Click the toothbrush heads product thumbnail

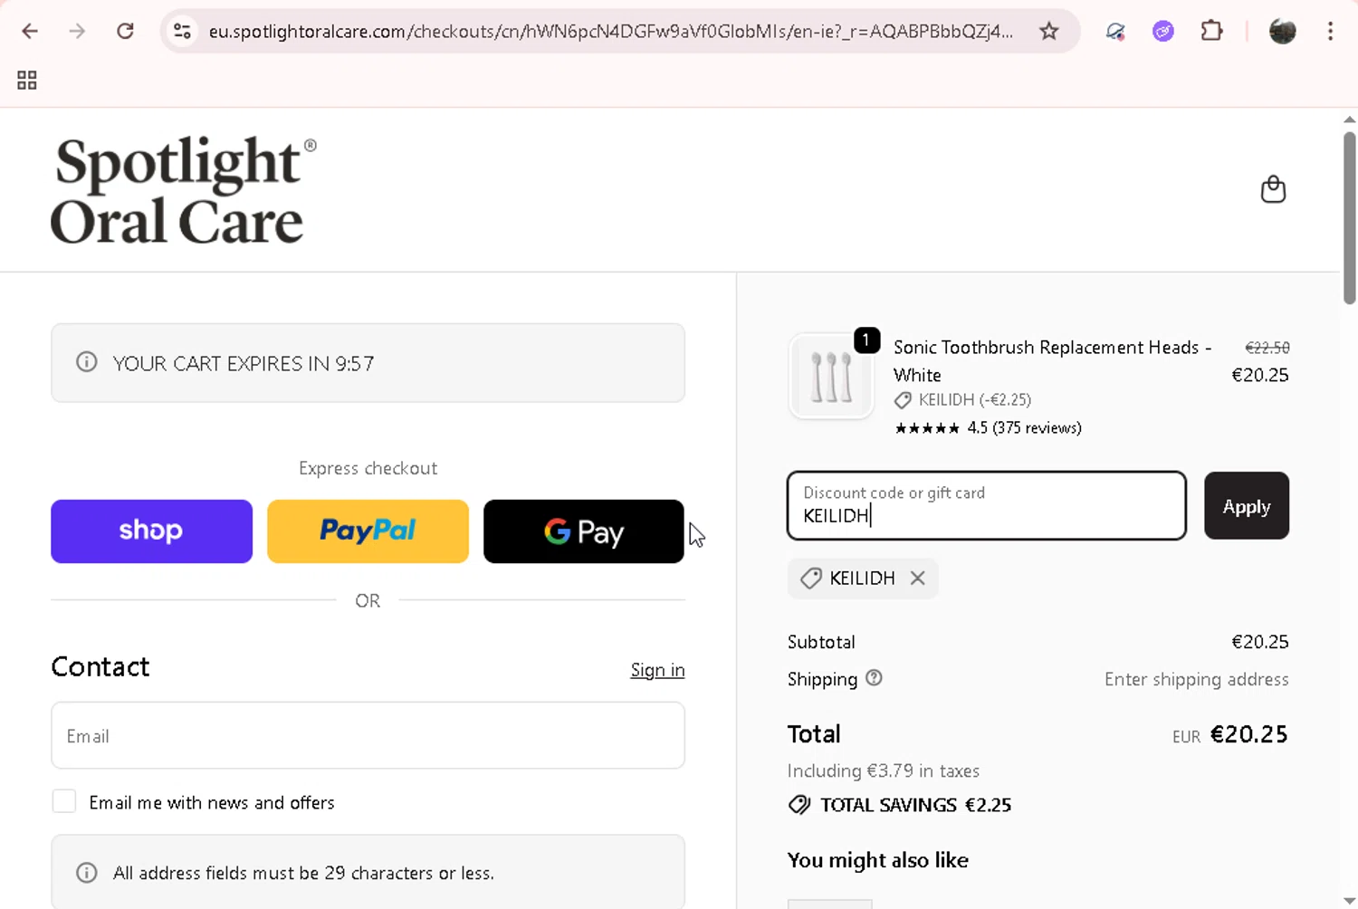click(831, 376)
